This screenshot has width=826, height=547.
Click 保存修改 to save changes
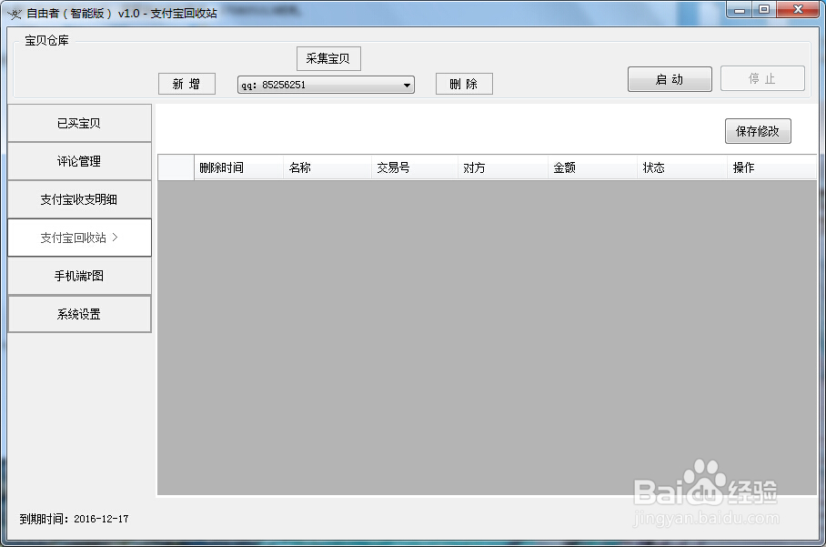tap(758, 130)
